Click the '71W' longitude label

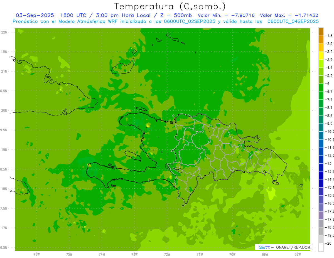[200, 254]
